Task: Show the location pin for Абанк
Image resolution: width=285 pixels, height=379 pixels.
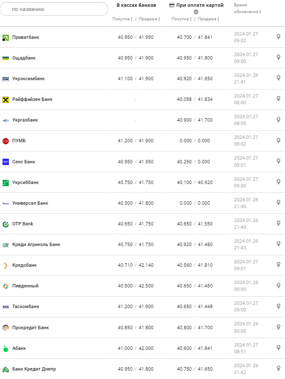Action: (x=278, y=348)
